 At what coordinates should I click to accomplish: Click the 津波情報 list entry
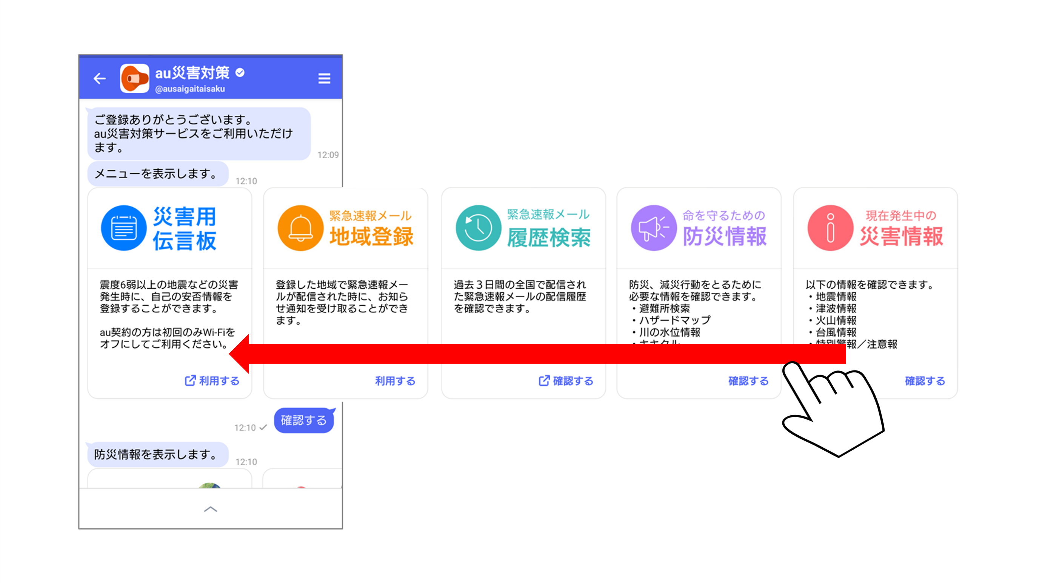point(833,308)
